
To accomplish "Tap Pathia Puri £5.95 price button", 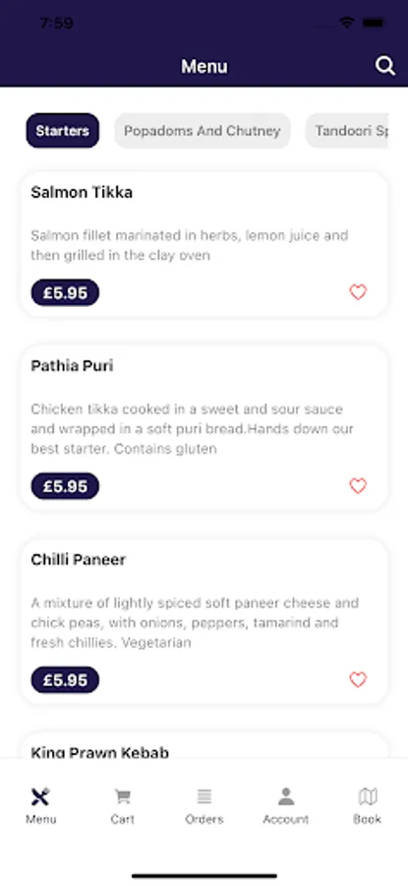I will point(65,486).
